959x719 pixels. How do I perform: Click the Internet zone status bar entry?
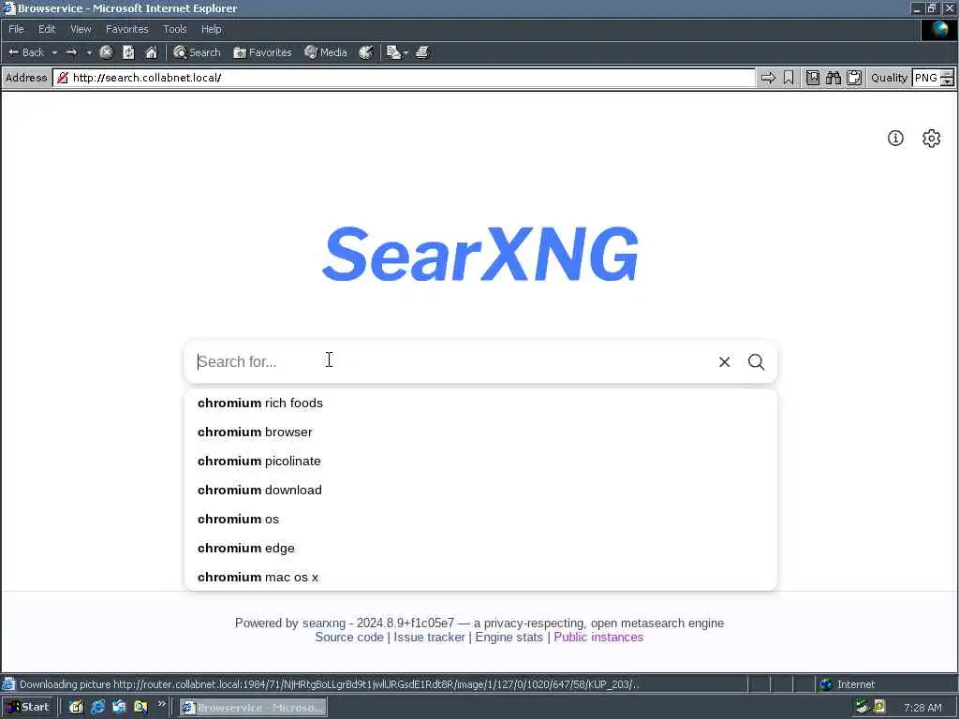(x=847, y=684)
